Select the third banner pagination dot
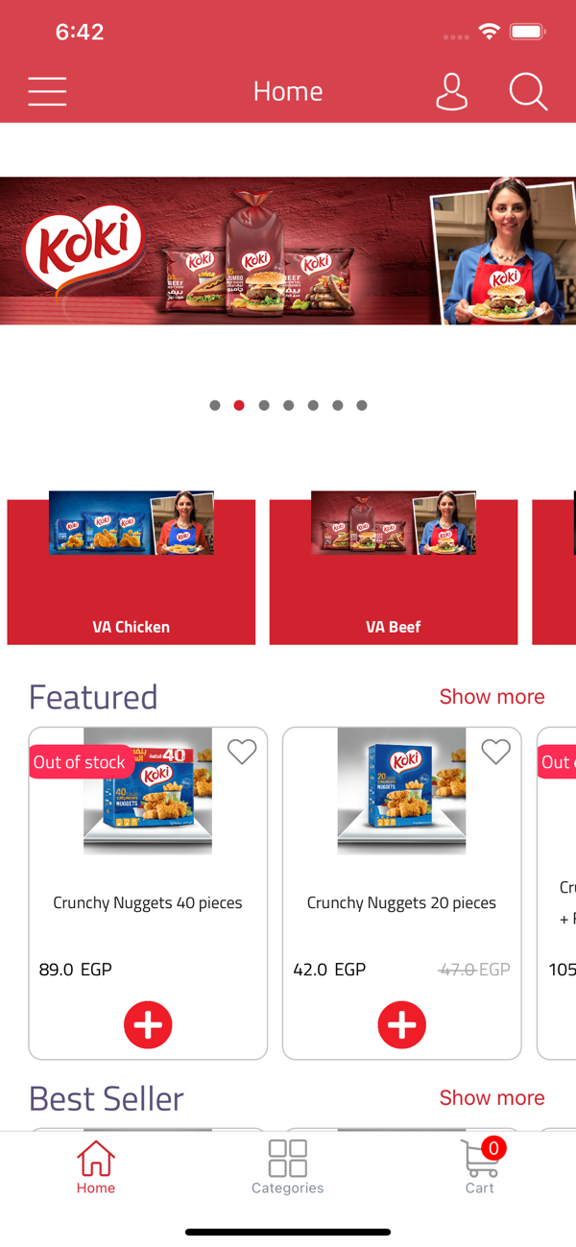 coord(264,405)
